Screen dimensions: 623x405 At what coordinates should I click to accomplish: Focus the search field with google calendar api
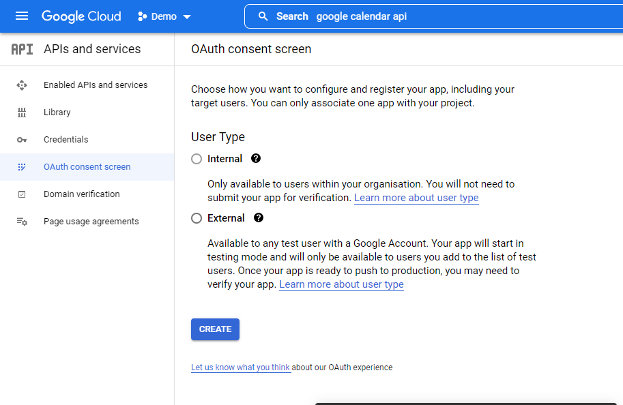[x=434, y=16]
